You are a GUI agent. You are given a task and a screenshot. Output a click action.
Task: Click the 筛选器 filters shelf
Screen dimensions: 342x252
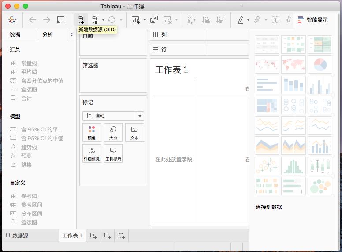113,76
